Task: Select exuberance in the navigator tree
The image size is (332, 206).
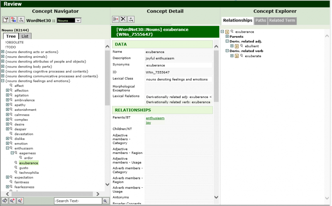Action: [x=29, y=163]
